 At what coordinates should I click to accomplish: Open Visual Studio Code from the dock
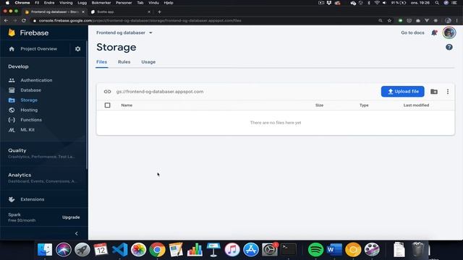click(x=120, y=250)
